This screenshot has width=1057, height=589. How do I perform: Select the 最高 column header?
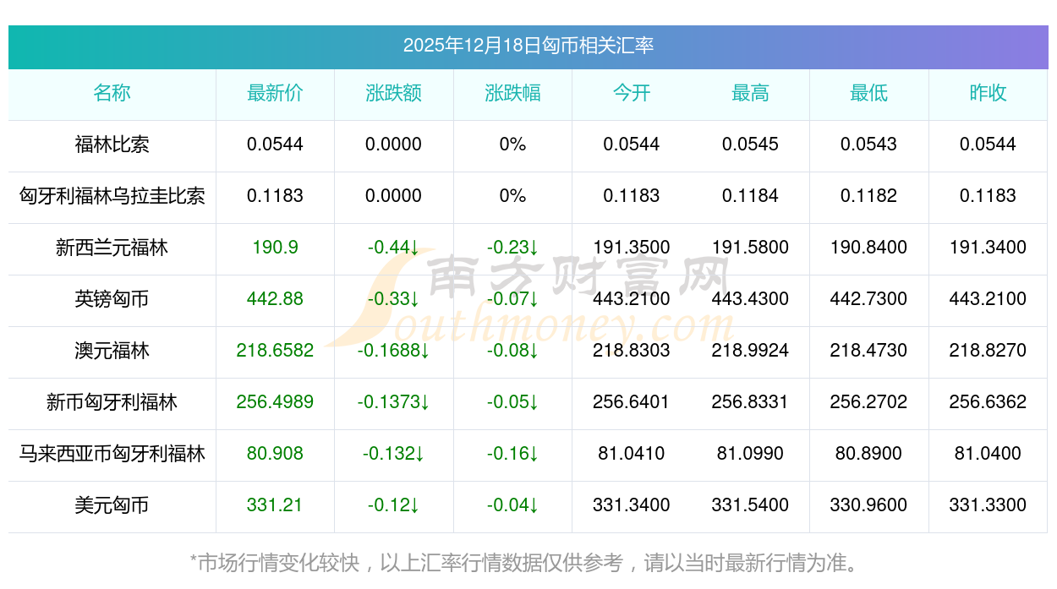[750, 93]
